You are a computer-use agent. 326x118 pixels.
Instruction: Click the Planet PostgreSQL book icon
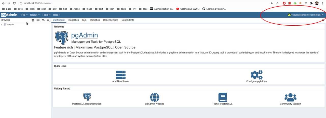tap(223, 97)
